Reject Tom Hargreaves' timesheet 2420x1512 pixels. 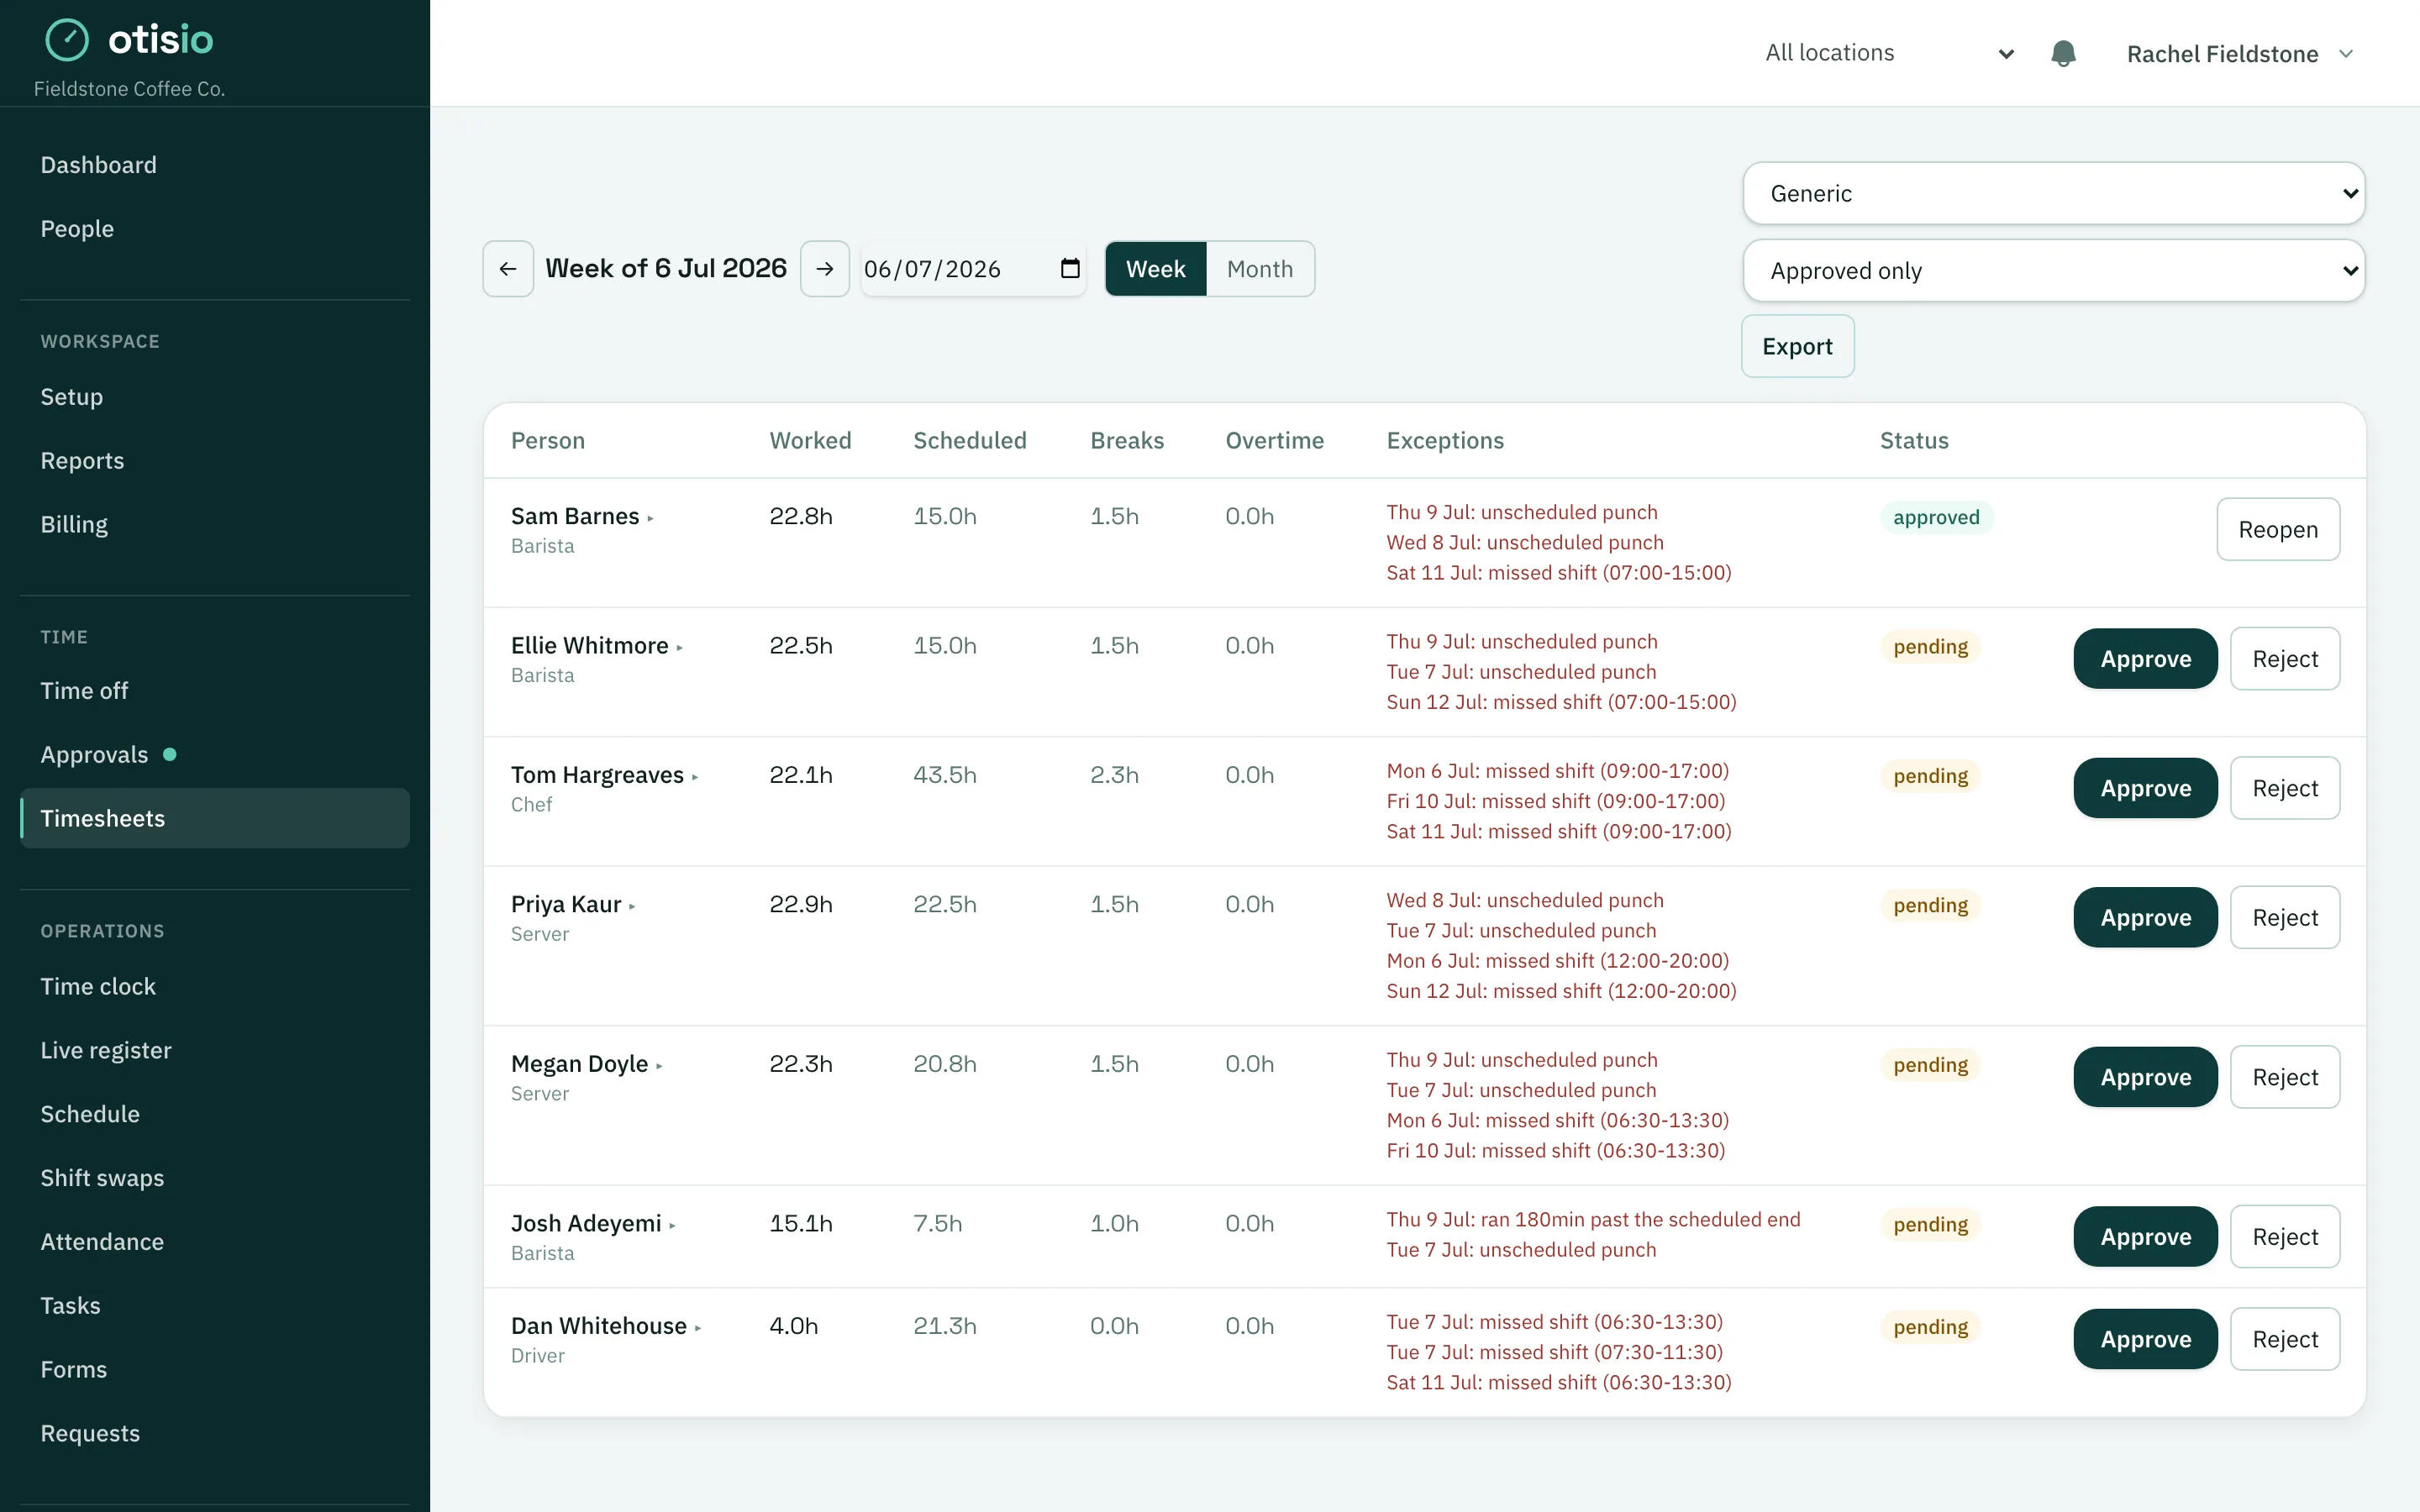(x=2285, y=788)
